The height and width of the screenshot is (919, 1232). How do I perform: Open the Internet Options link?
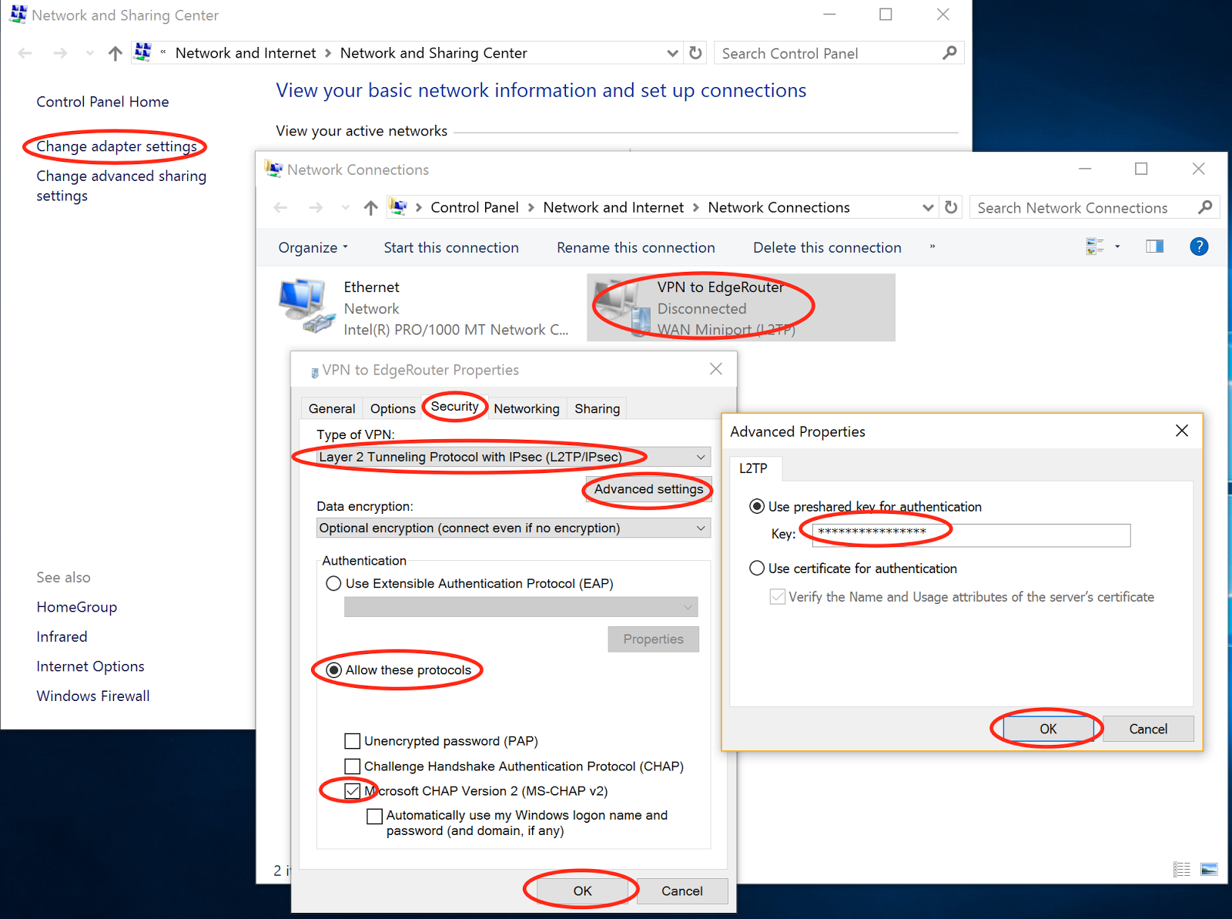pyautogui.click(x=90, y=666)
